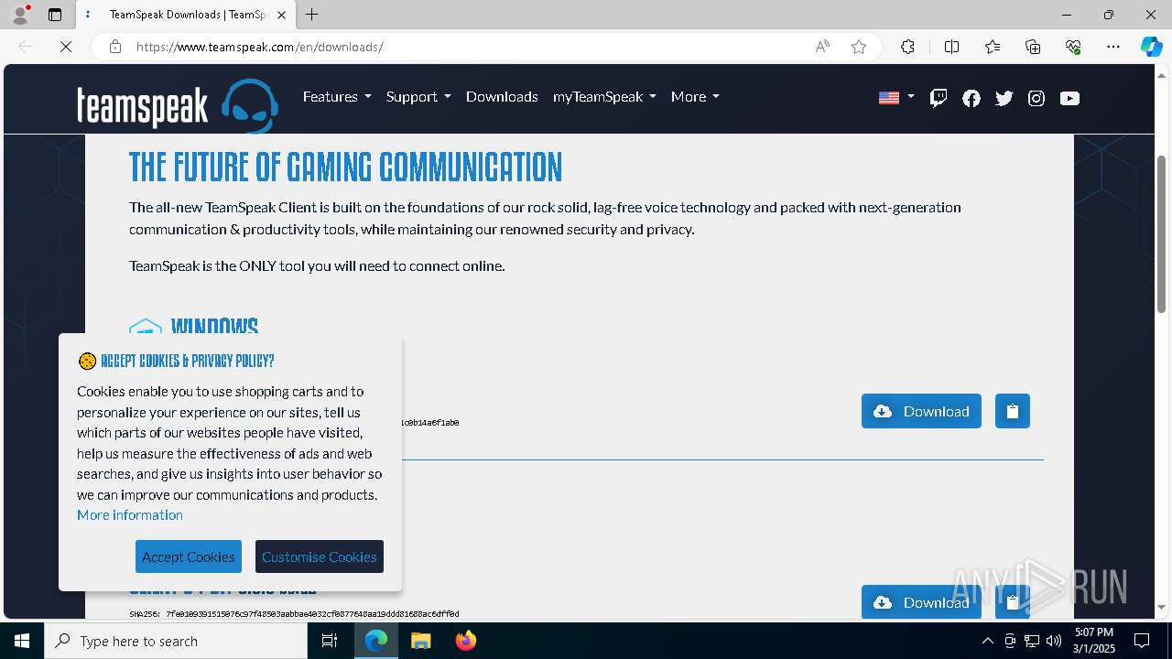Viewport: 1172px width, 659px height.
Task: Open tab actions menu icon
Action: tap(55, 15)
